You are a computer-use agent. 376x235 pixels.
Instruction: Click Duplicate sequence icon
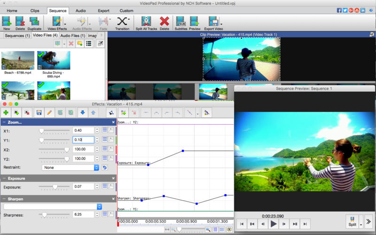coord(34,22)
